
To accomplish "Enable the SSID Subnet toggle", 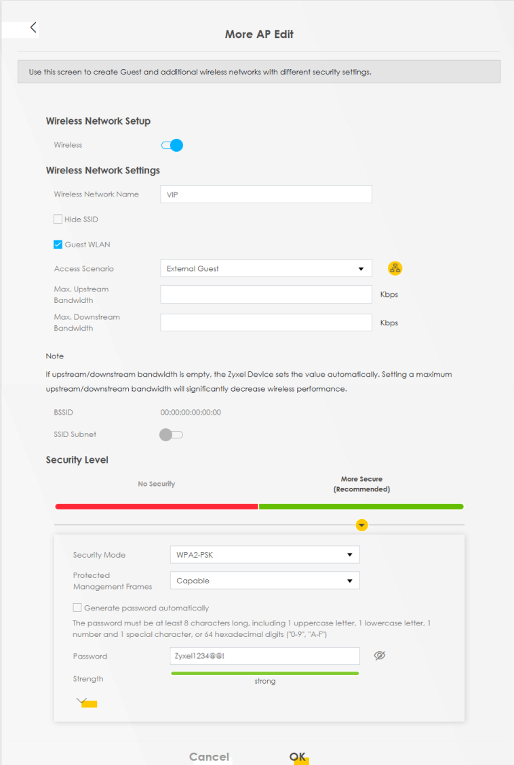I will [x=171, y=434].
